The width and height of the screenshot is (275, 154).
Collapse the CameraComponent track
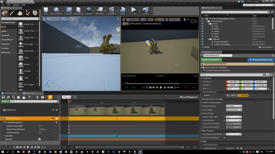(x=3, y=123)
